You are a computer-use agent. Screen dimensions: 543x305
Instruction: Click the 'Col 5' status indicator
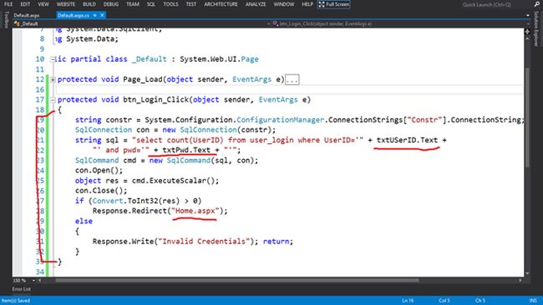point(444,301)
